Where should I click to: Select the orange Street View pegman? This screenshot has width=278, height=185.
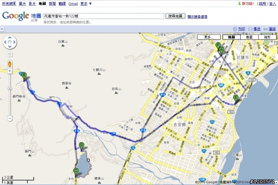coord(10,64)
